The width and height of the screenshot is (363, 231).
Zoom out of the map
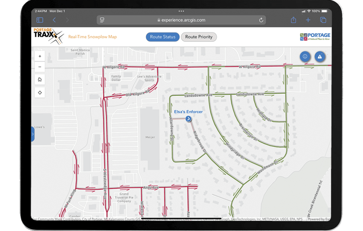coord(40,67)
